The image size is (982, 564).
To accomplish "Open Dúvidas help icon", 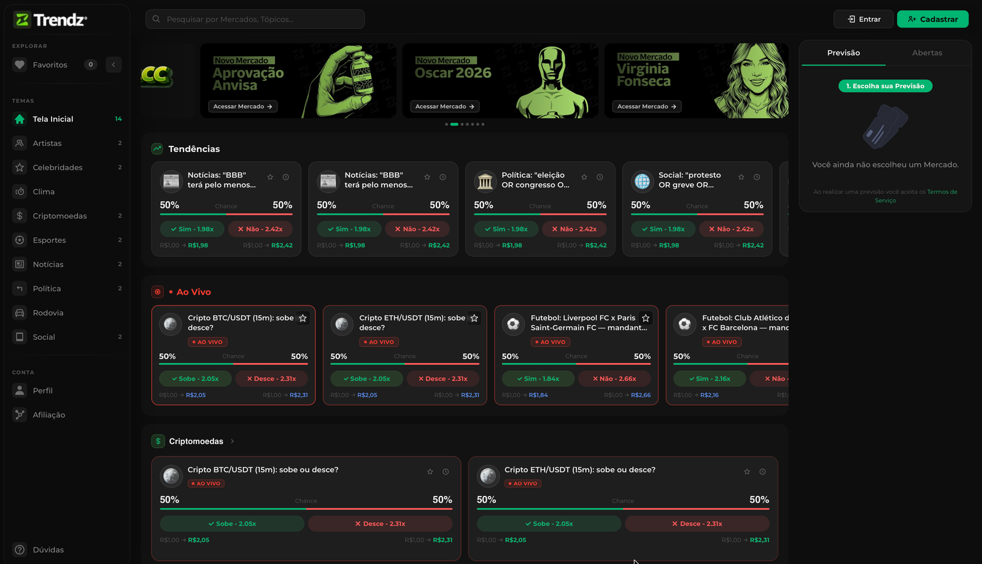I will tap(20, 550).
